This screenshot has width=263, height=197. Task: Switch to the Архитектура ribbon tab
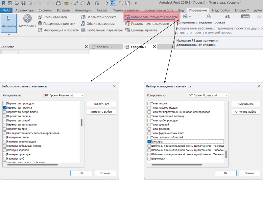click(24, 10)
